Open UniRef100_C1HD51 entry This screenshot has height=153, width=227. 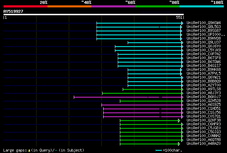(204, 109)
